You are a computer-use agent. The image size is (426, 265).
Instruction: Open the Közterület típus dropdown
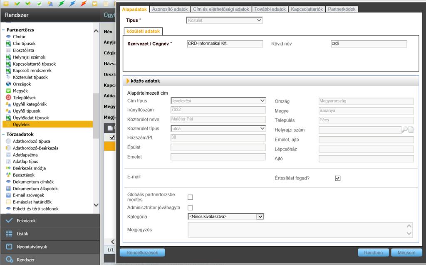[x=218, y=129]
